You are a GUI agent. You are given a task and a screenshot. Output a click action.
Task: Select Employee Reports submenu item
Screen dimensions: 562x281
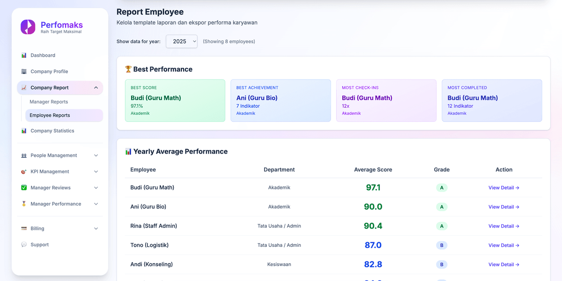coord(50,115)
